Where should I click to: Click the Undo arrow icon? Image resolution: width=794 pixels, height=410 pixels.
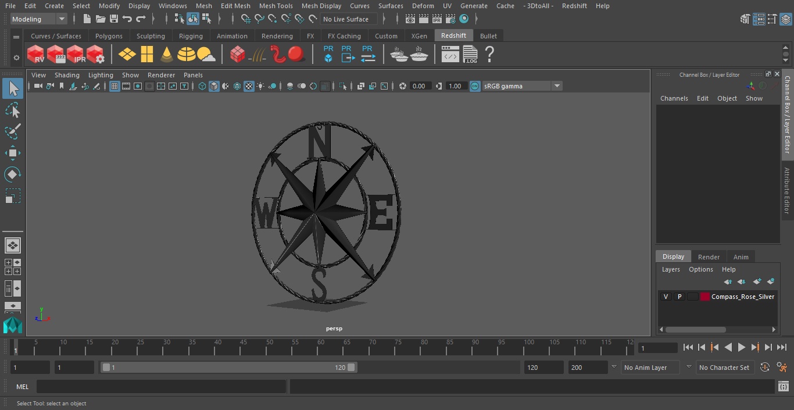tap(127, 19)
